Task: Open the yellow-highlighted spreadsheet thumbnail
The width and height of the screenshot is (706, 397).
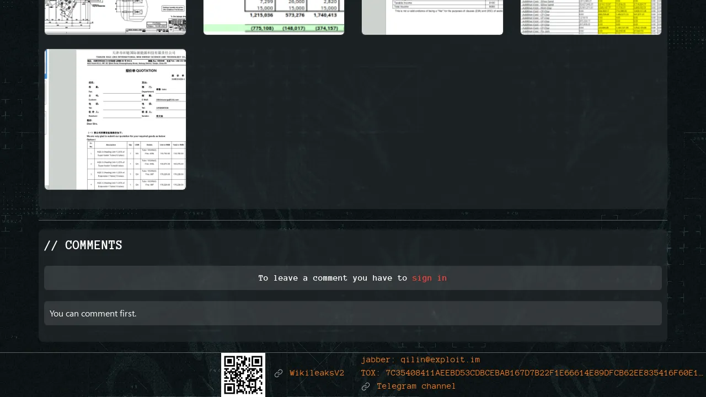Action: click(591, 17)
